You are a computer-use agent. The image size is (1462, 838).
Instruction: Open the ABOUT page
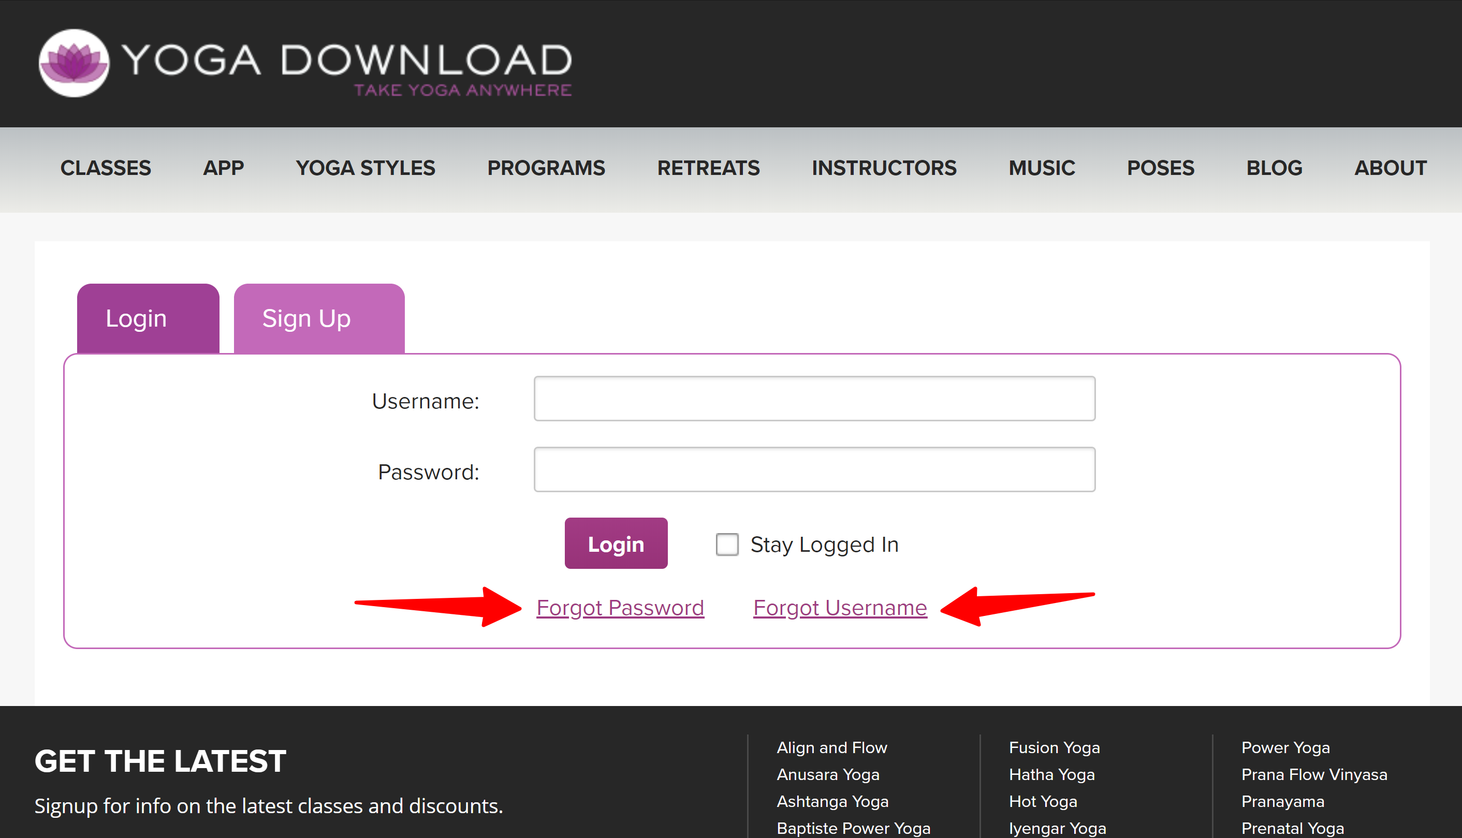tap(1391, 168)
